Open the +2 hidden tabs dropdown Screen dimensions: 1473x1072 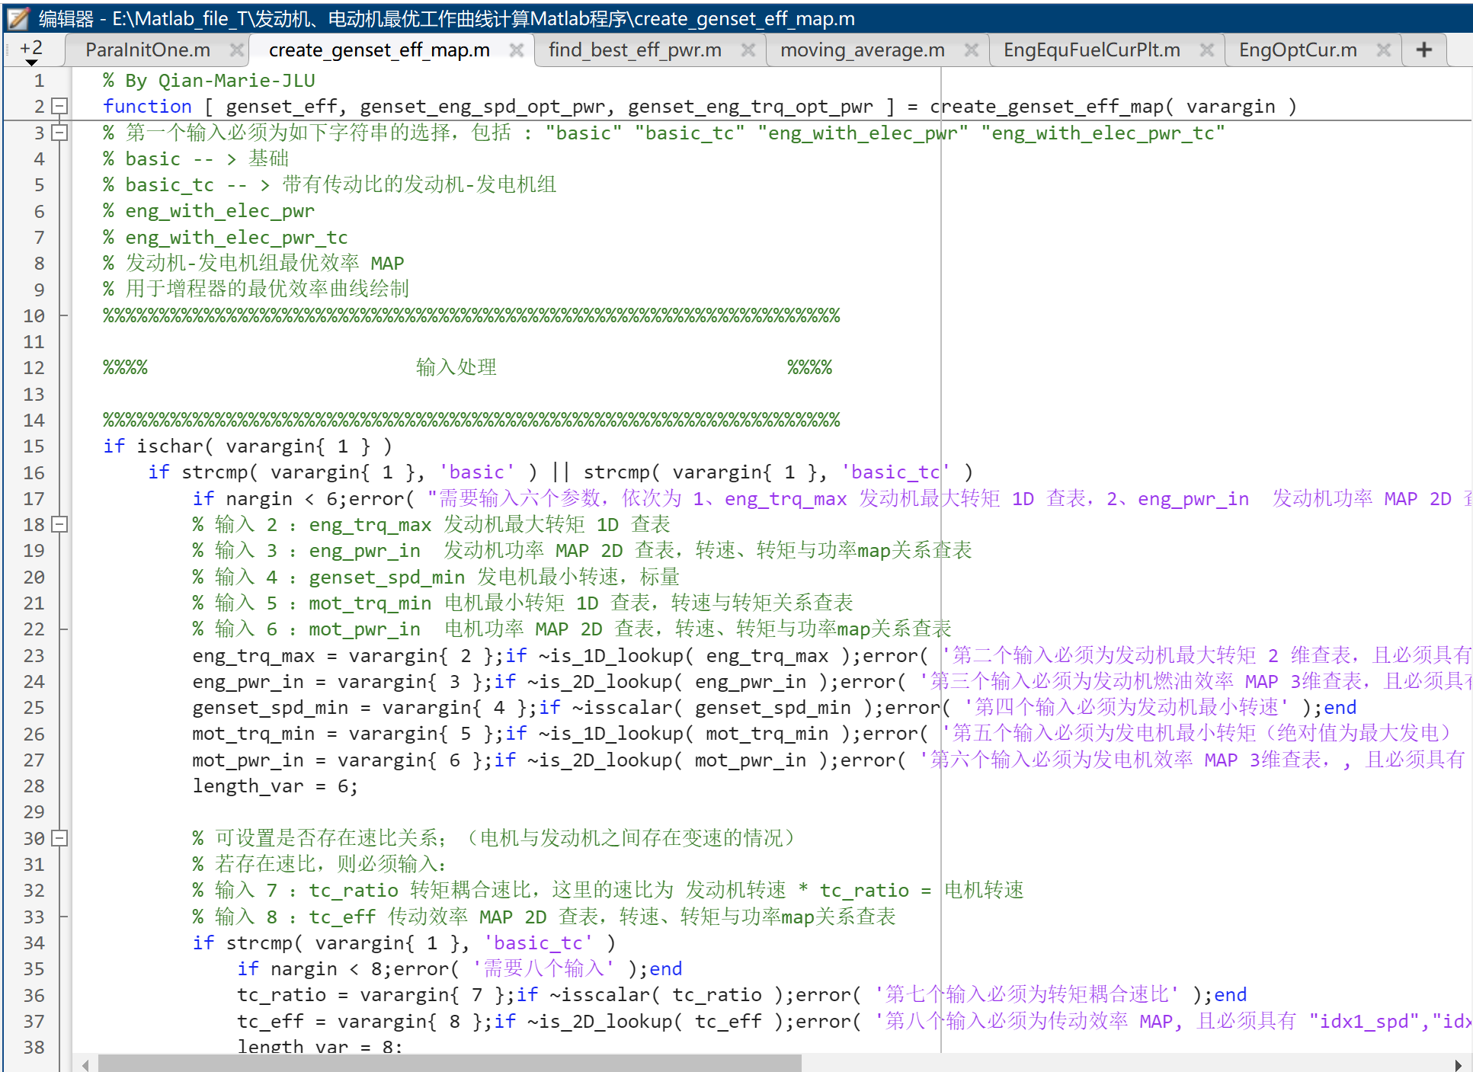click(31, 52)
